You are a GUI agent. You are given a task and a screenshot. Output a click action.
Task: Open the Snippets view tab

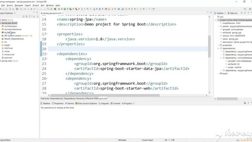[x=104, y=103]
